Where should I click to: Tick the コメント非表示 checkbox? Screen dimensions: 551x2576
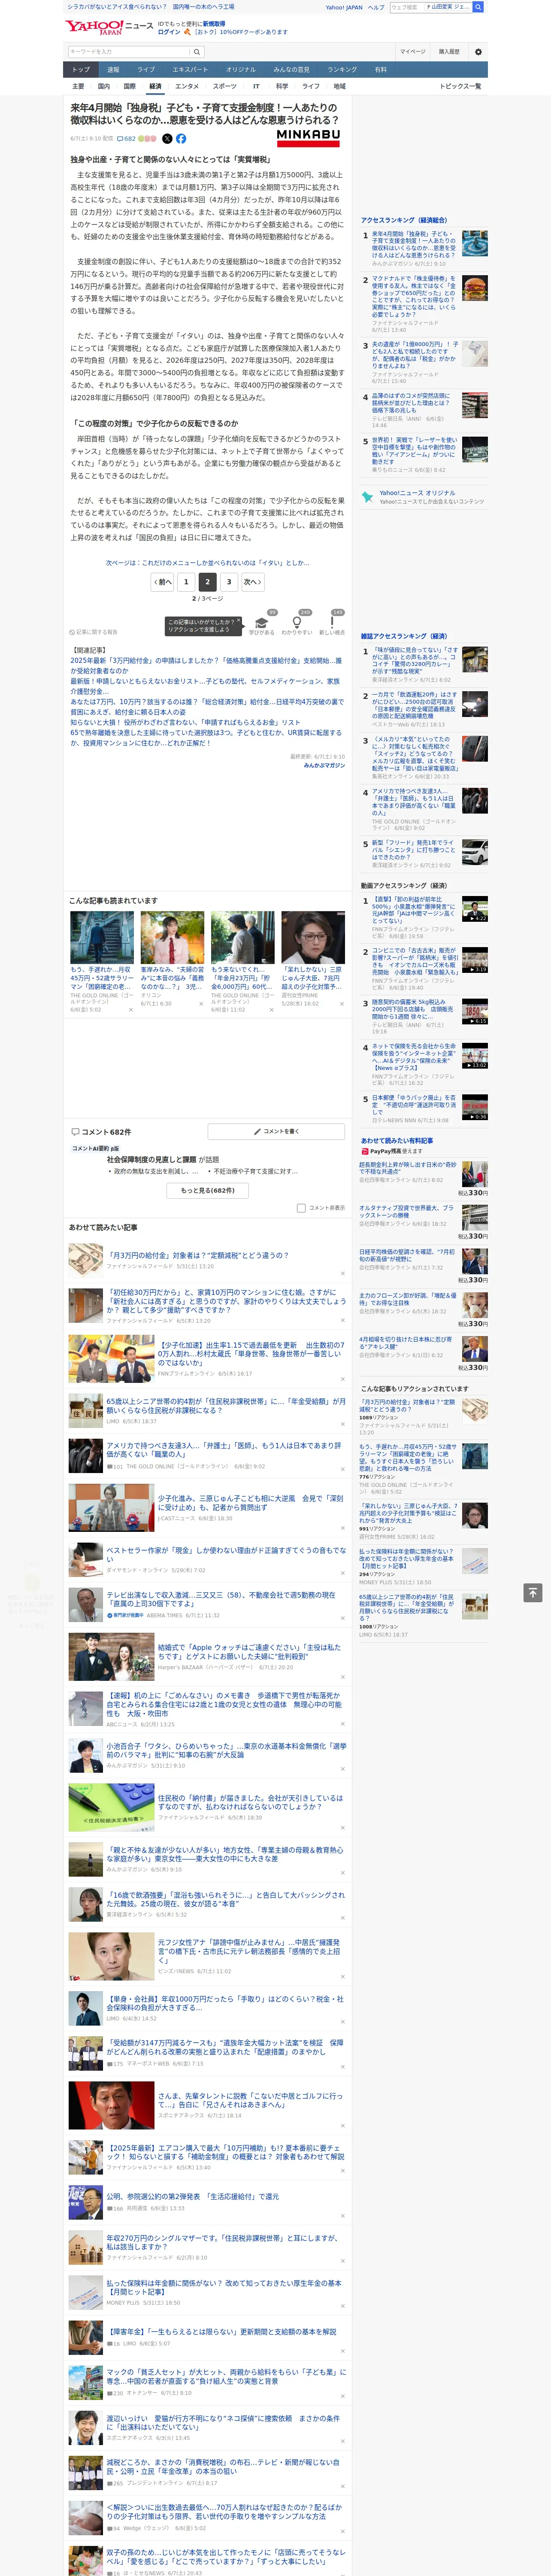tap(301, 1208)
